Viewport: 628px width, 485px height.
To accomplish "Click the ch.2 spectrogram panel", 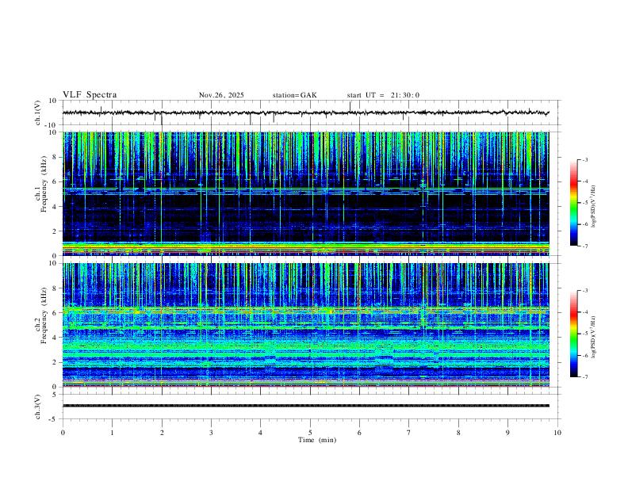I will [x=305, y=325].
